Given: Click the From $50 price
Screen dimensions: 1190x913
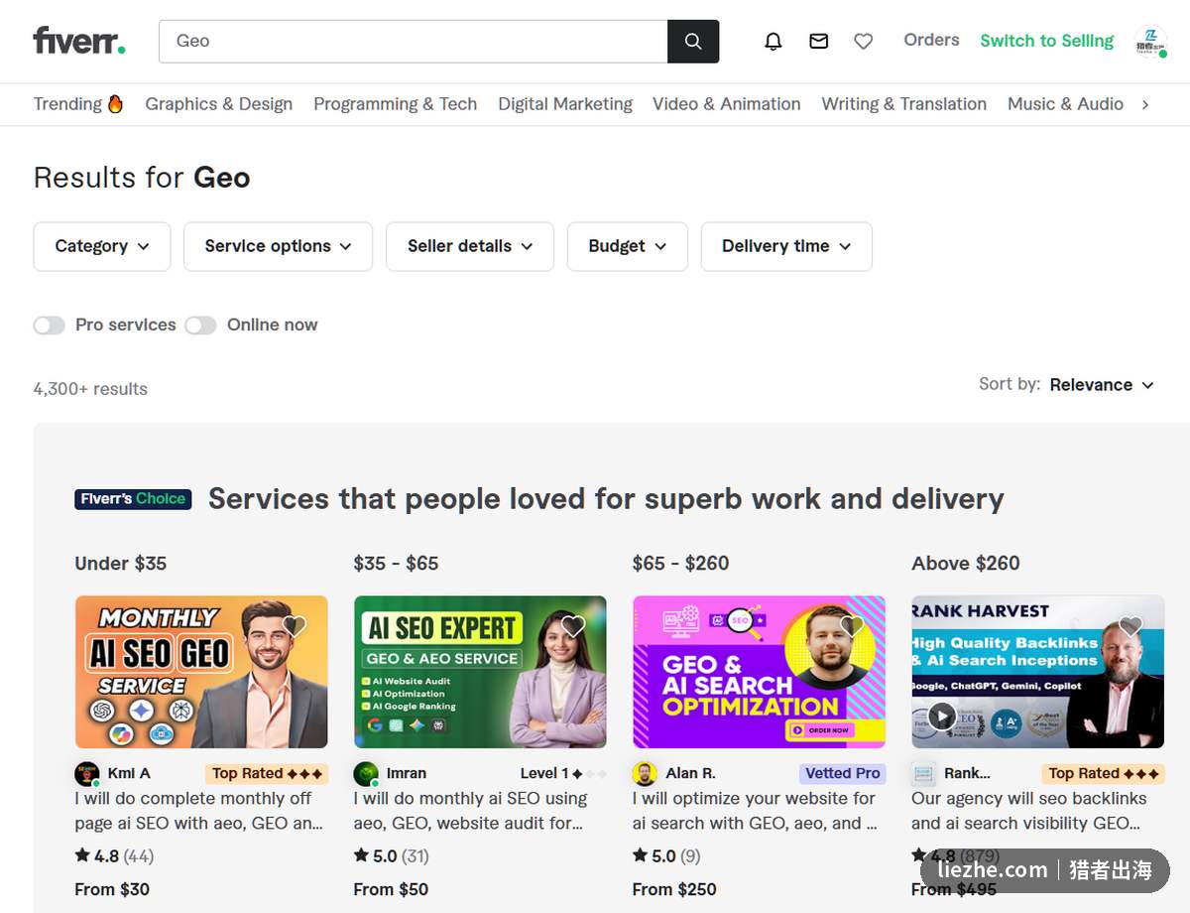Looking at the screenshot, I should (391, 889).
